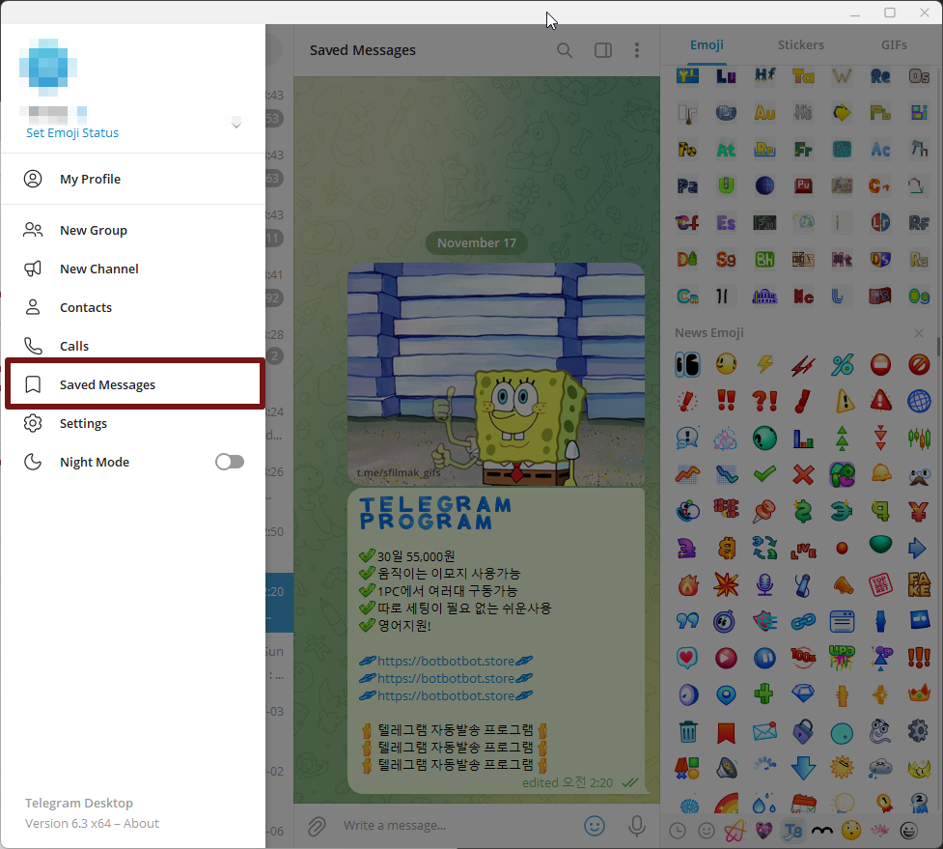
Task: Click the paperclip attach file icon
Action: tap(316, 826)
